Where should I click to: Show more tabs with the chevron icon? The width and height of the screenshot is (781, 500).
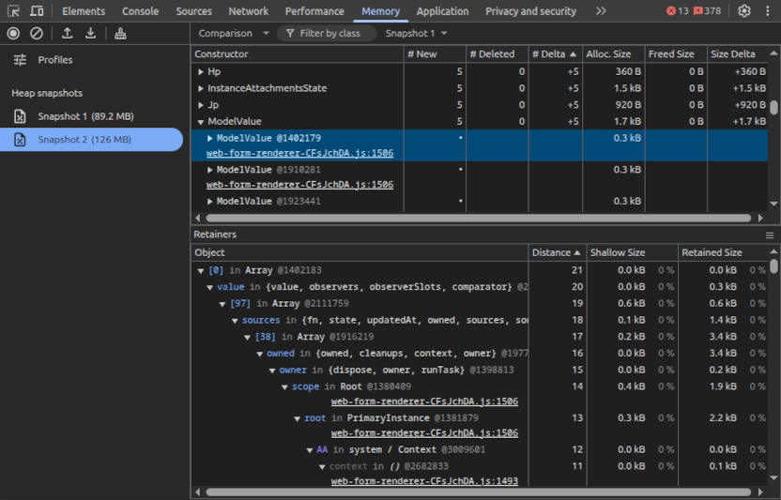point(601,11)
